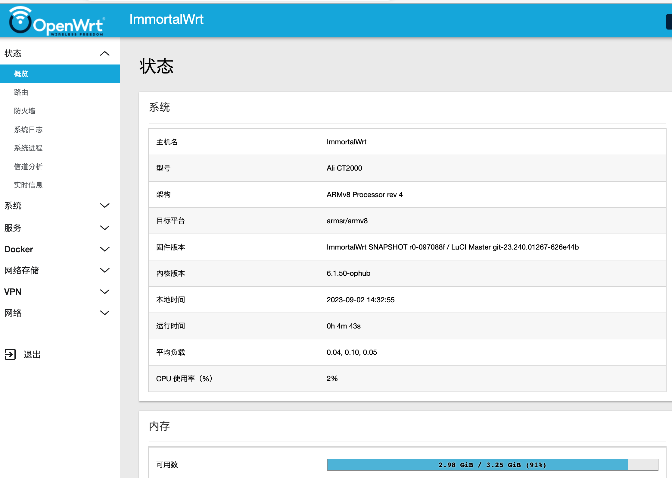The width and height of the screenshot is (672, 478).
Task: Click the 固件版本 row label
Action: 170,247
